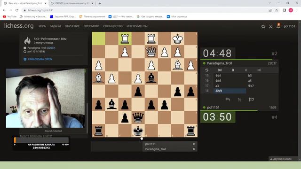Open the Моя страница bookmark

177,17
